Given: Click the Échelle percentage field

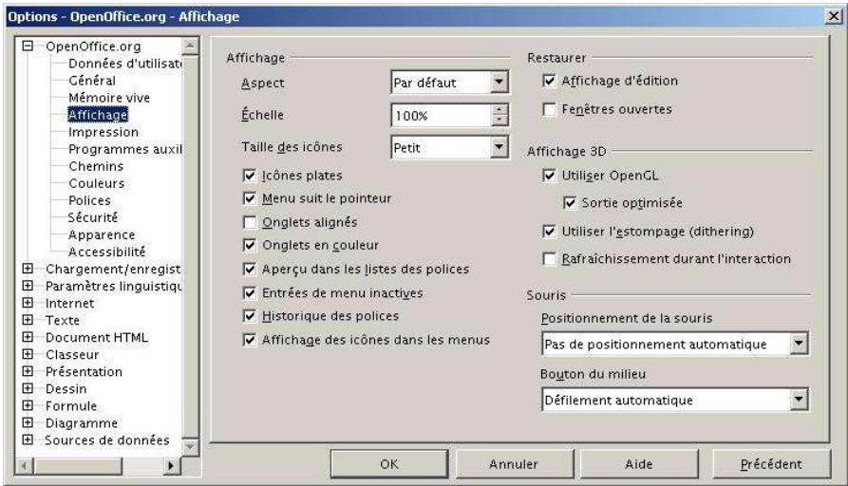Looking at the screenshot, I should (x=441, y=115).
